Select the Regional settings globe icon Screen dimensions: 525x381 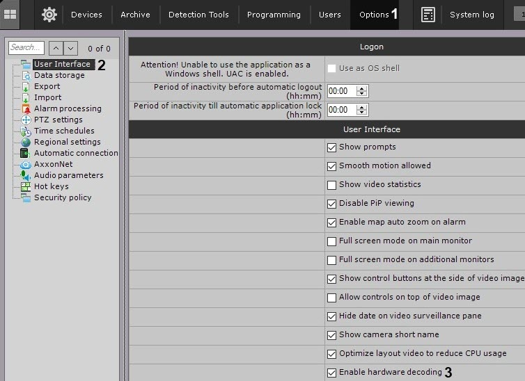pyautogui.click(x=26, y=142)
